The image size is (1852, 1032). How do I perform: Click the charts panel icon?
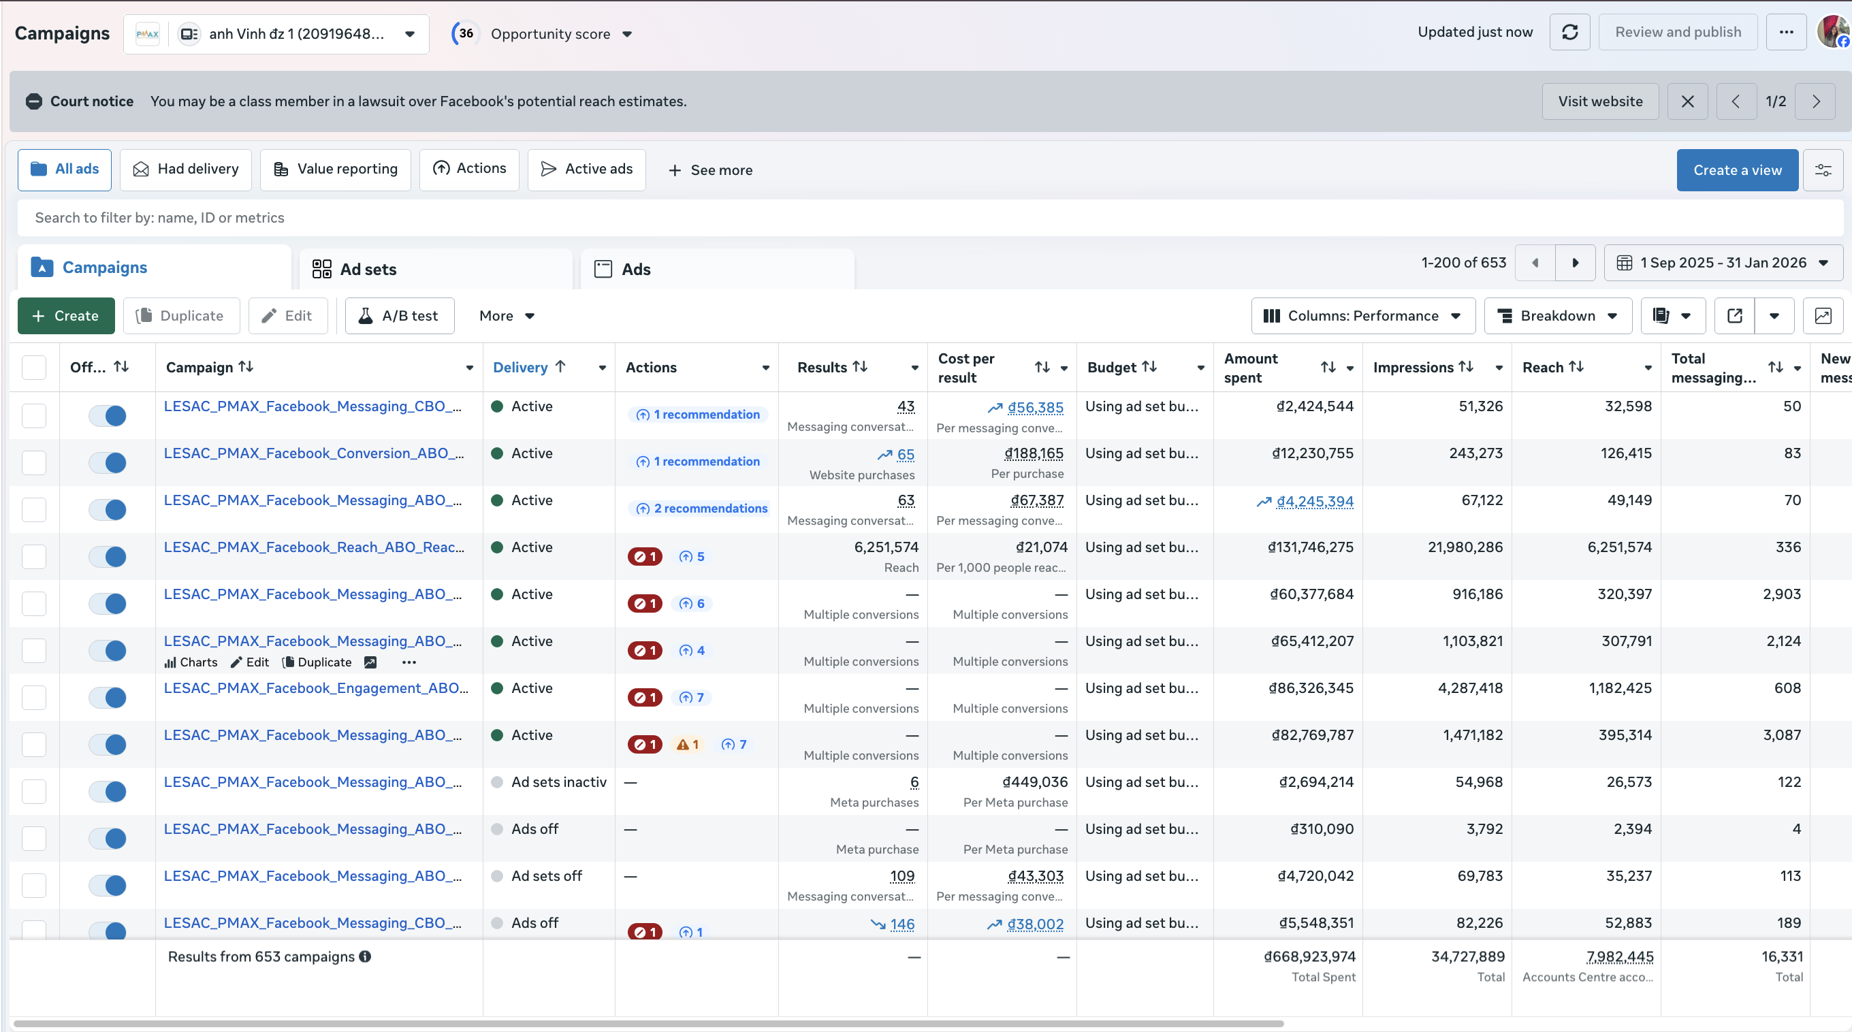pos(1823,317)
